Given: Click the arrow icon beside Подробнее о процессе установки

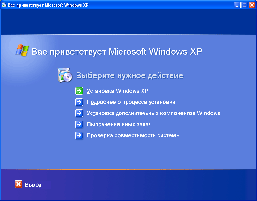Looking at the screenshot, I should point(79,102).
